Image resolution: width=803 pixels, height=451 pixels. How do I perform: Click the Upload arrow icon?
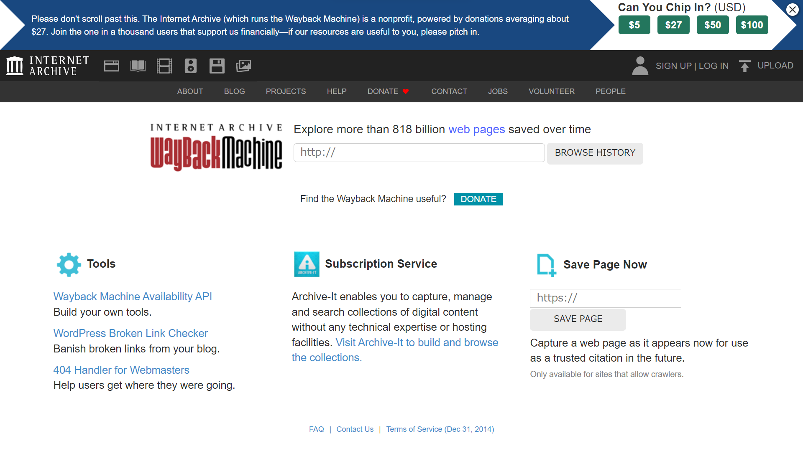pos(745,66)
